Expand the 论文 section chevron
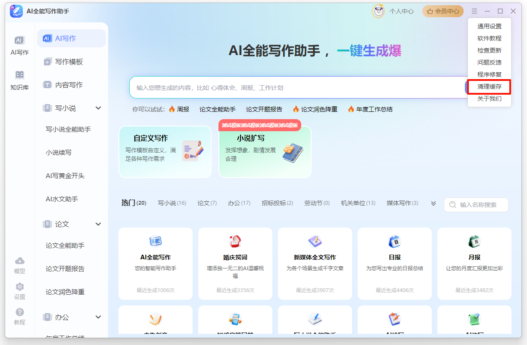Viewport: 527px width, 345px height. click(98, 224)
